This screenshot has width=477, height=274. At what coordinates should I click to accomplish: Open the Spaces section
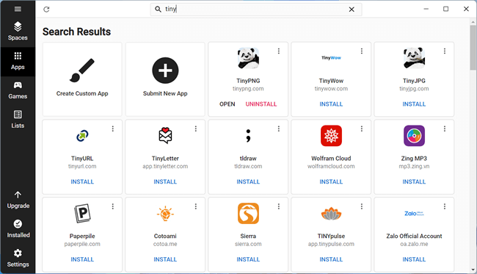(x=18, y=31)
